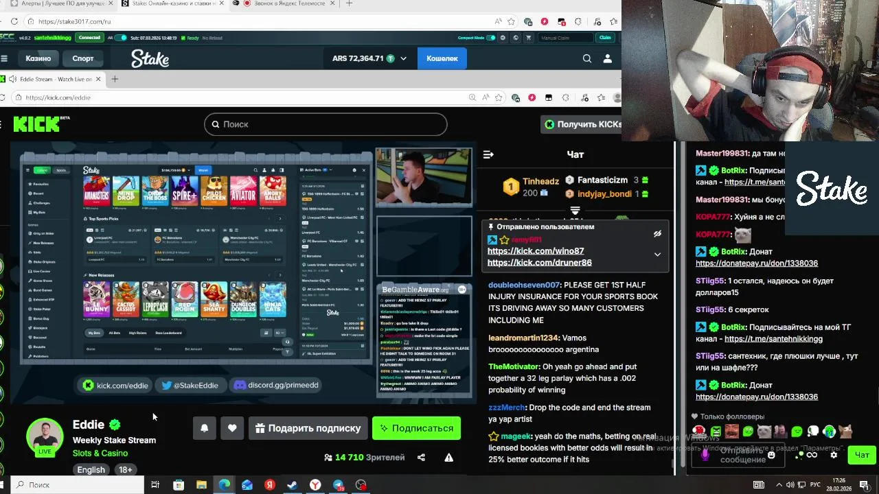Click Kick 'Поиск' search field
The image size is (879, 494).
[326, 124]
